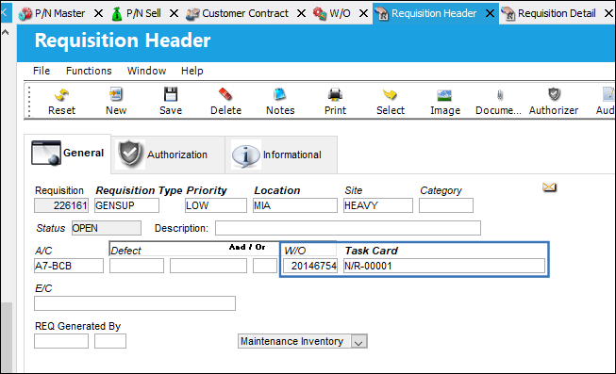Open the Functions menu
This screenshot has height=374, width=616.
[x=89, y=71]
